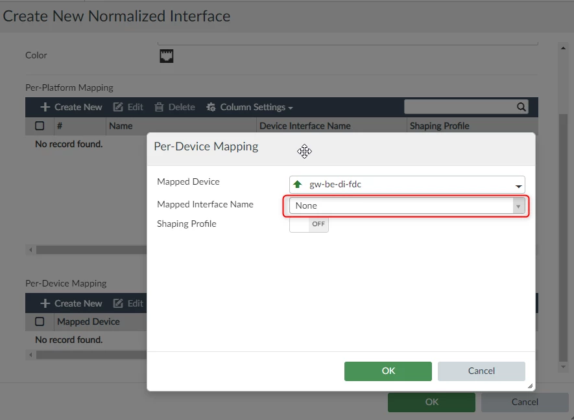Viewport: 574px width, 420px height.
Task: Click the Device Interface Name column header
Action: point(331,126)
